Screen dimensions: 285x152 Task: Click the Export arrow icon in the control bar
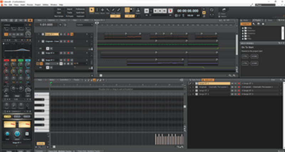coord(224,10)
